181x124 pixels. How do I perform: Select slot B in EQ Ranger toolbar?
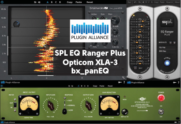point(146,2)
